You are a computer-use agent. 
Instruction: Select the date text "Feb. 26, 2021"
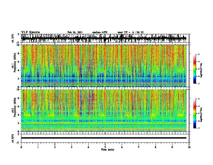[x=75, y=32]
